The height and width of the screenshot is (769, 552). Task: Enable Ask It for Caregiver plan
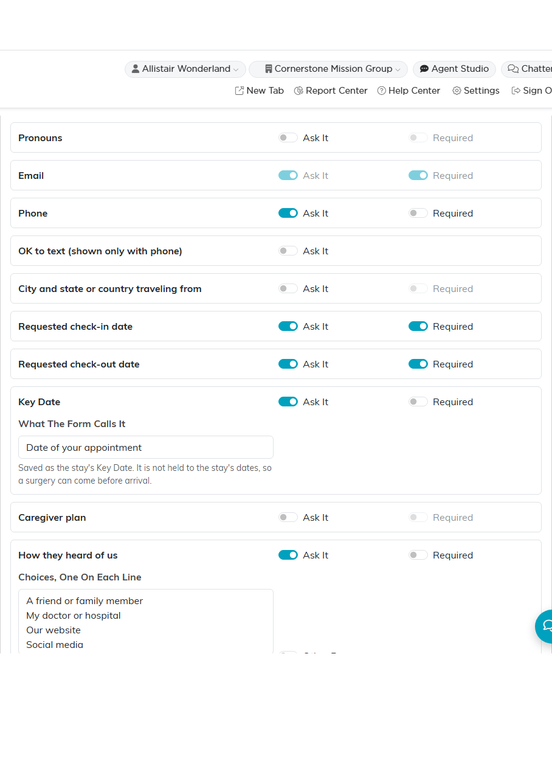click(288, 517)
